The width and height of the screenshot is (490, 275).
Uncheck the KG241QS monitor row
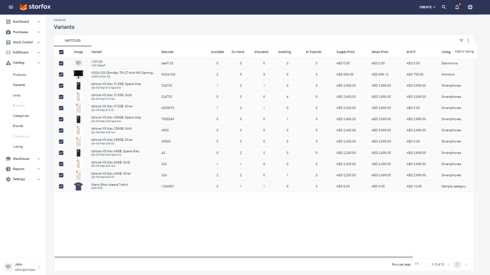61,74
